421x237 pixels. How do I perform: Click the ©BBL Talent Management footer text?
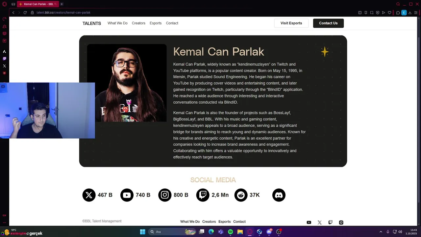pyautogui.click(x=102, y=221)
